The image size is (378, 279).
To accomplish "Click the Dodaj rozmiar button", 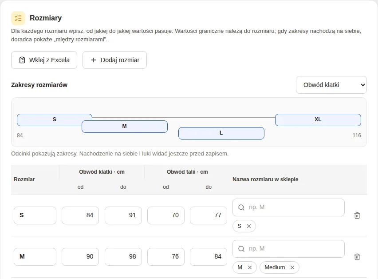I will [114, 60].
